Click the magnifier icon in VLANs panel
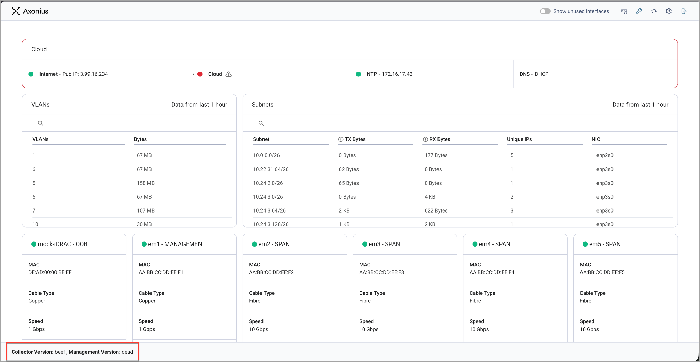Image resolution: width=700 pixels, height=362 pixels. pyautogui.click(x=41, y=123)
